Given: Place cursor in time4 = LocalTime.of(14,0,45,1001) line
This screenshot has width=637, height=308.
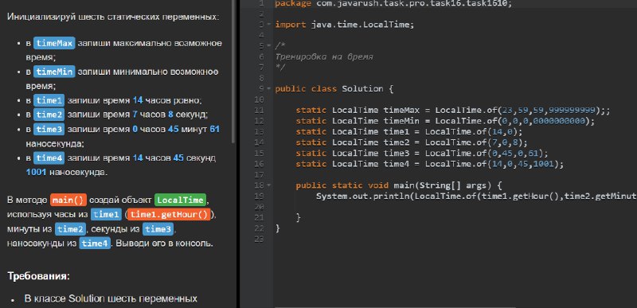Looking at the screenshot, I should tap(430, 164).
